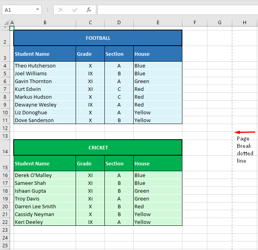Click the Select All corner triangle
This screenshot has width=258, height=250.
(x=5, y=23)
